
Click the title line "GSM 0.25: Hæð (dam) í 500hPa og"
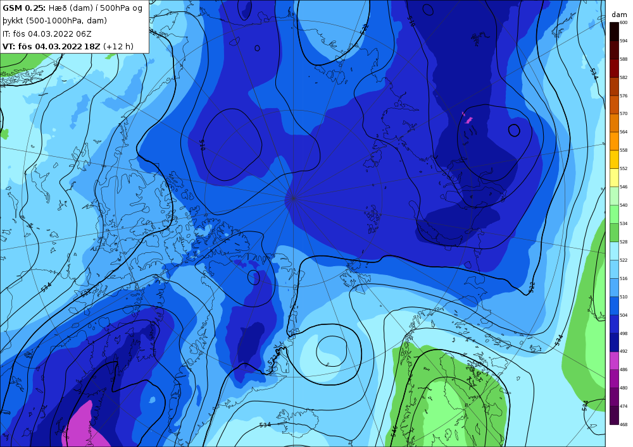pyautogui.click(x=72, y=8)
